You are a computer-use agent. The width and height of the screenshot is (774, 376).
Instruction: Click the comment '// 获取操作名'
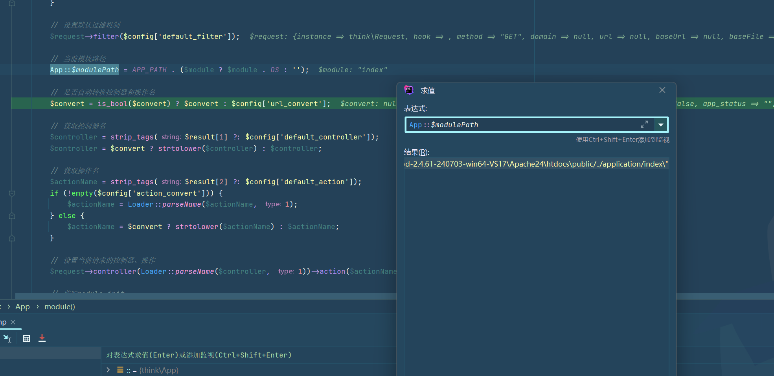click(75, 171)
